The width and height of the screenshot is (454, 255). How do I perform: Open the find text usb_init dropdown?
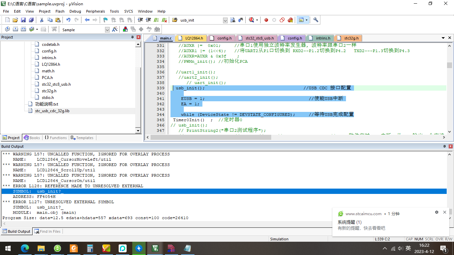225,20
